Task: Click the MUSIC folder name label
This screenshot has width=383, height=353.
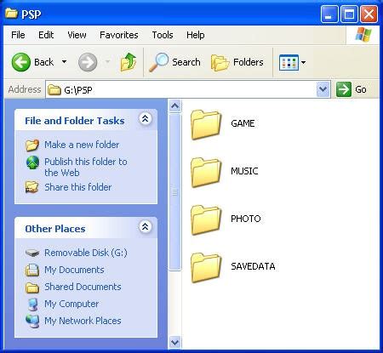Action: pyautogui.click(x=244, y=171)
